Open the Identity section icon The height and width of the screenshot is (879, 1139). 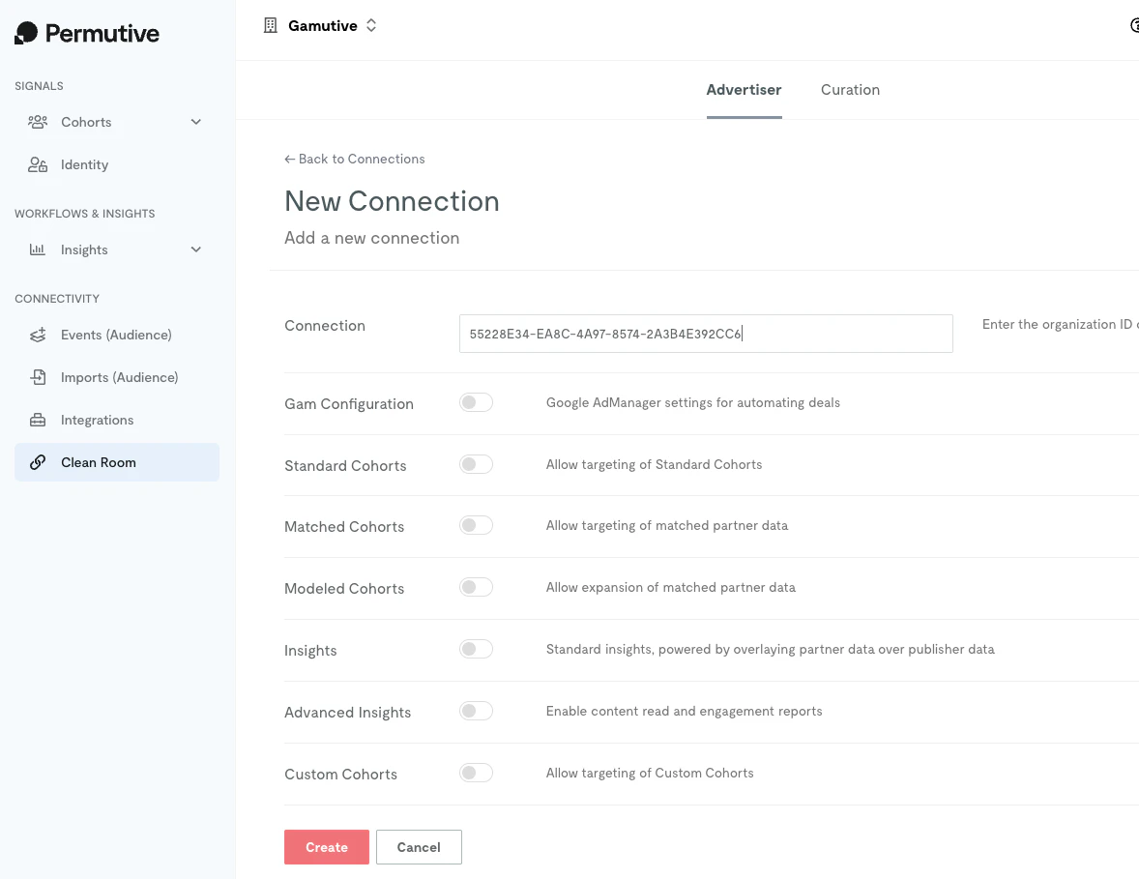click(38, 164)
